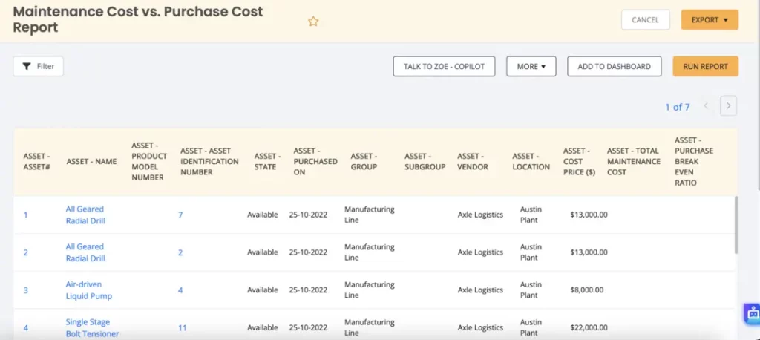Click asset identification number 11 link

click(x=182, y=327)
